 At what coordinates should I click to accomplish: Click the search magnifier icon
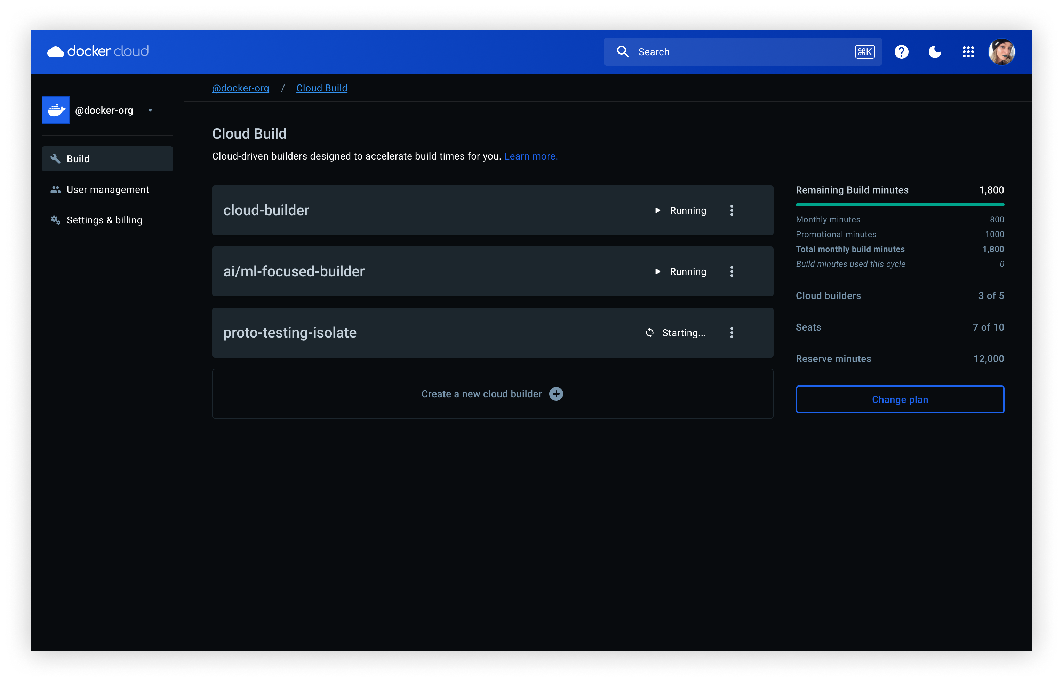pyautogui.click(x=623, y=51)
